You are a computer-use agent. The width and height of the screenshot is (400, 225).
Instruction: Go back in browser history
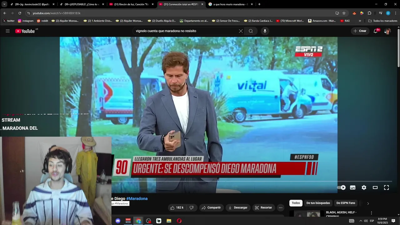[5, 13]
